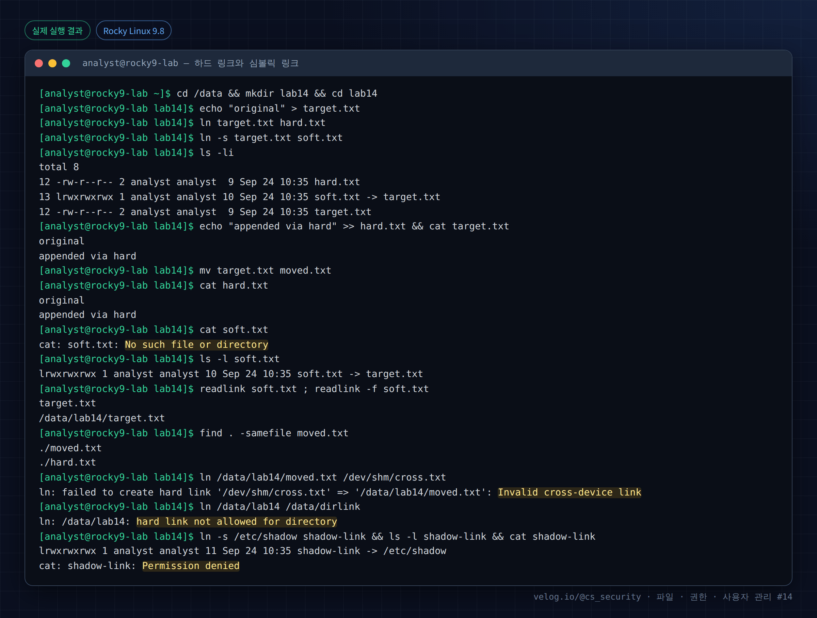This screenshot has width=817, height=618.
Task: Click the command 'ln -s target.txt soft.txt'
Action: coord(271,138)
